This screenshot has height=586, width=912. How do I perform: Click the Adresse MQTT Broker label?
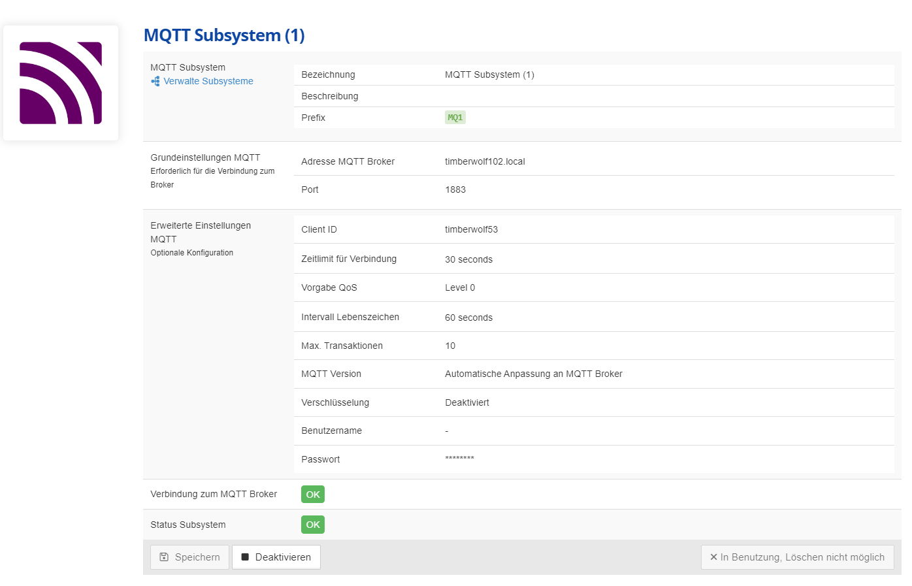[x=348, y=161]
